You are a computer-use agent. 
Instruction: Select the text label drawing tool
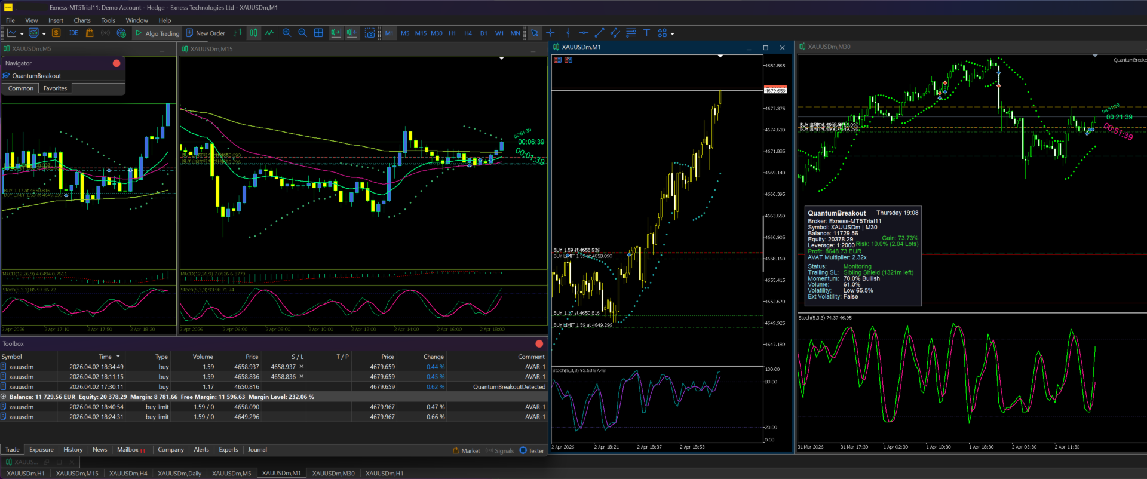[646, 33]
